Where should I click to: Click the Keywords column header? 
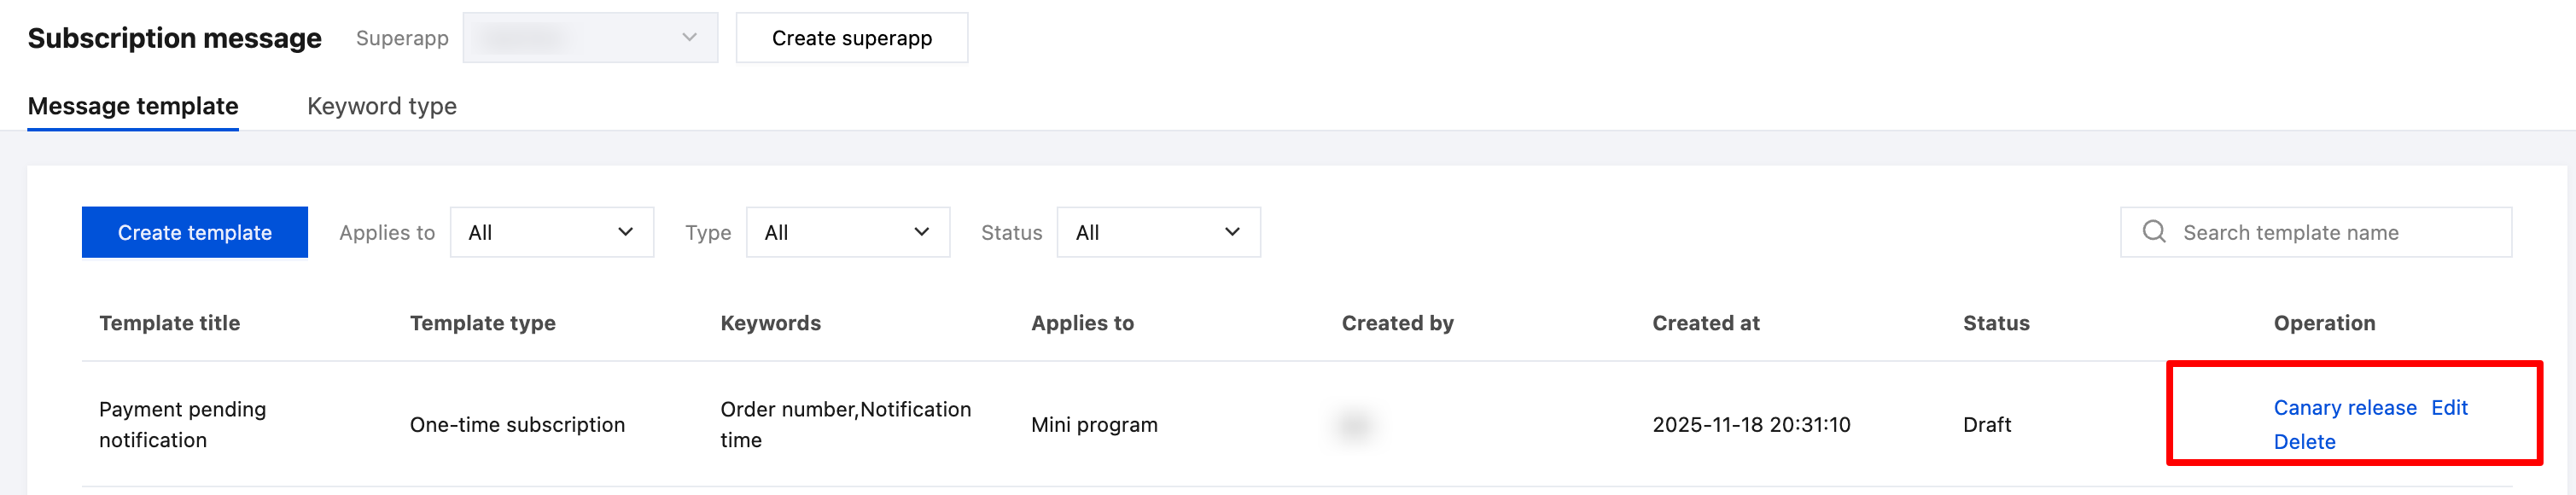point(770,323)
